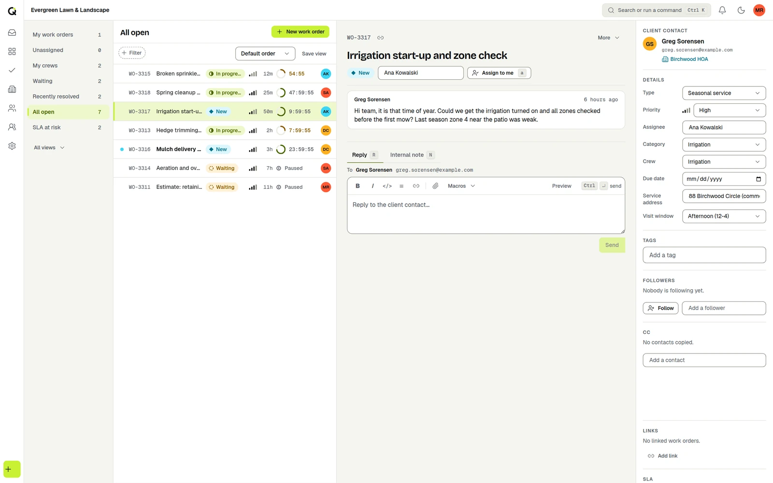Open the dashboard grid icon in the left rail
The width and height of the screenshot is (773, 483).
(x=12, y=51)
